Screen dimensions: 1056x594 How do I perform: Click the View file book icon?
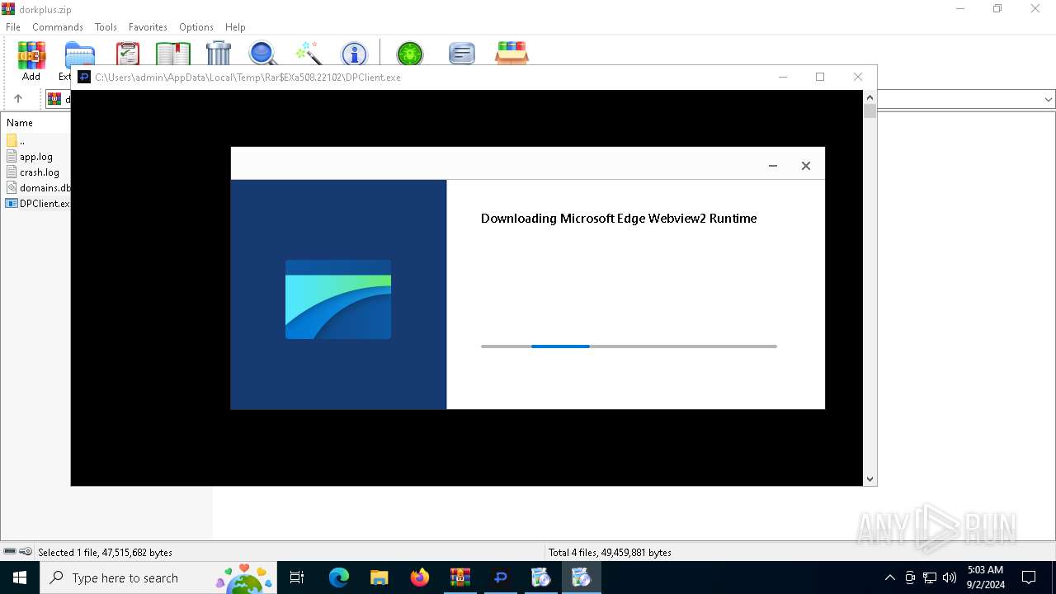click(173, 54)
